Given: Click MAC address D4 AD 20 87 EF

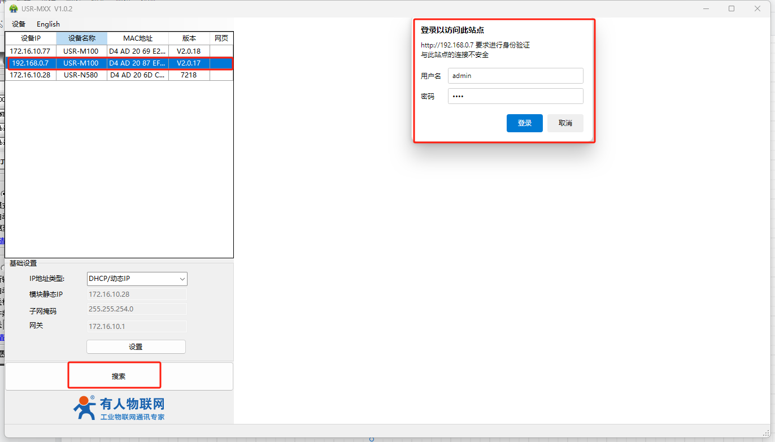Looking at the screenshot, I should [138, 63].
